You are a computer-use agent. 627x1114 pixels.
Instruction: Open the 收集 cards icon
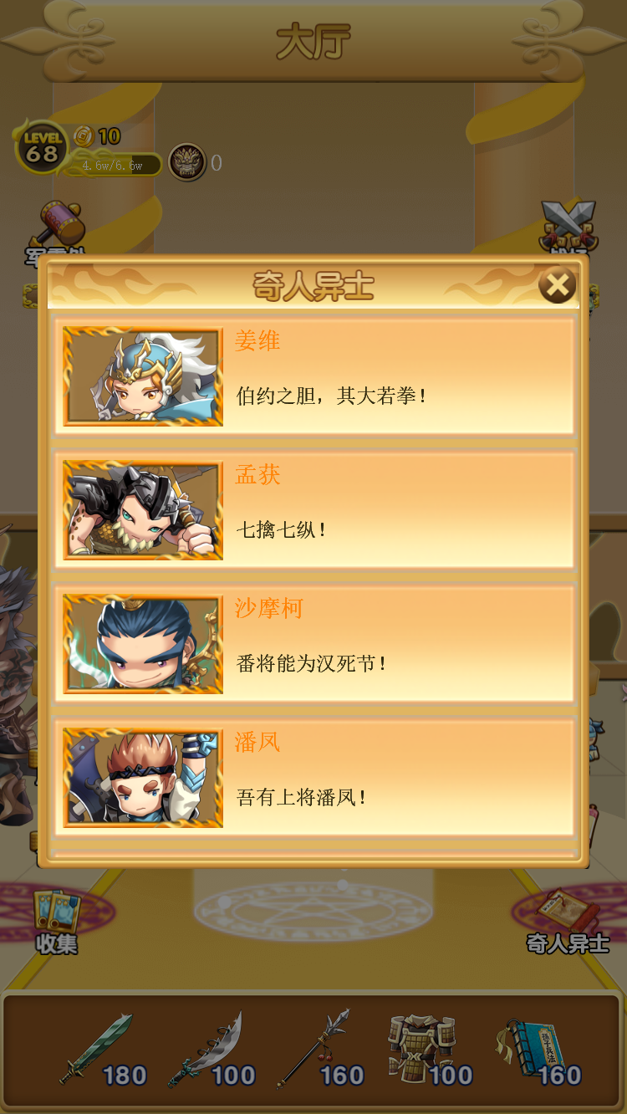point(57,922)
